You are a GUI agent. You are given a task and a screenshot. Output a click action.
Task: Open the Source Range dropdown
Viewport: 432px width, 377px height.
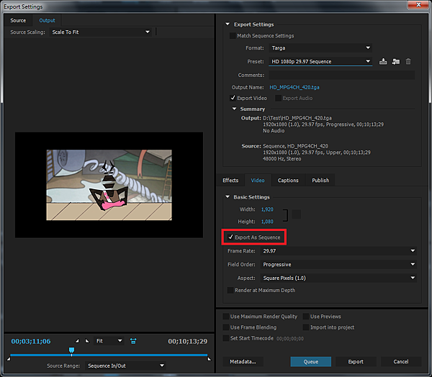tap(125, 365)
